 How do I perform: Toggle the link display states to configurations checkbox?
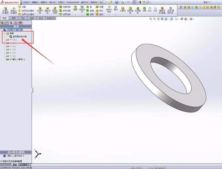[x=1, y=161]
